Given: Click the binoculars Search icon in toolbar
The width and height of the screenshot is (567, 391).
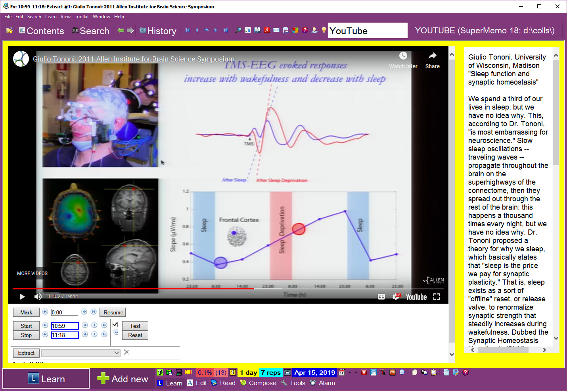Looking at the screenshot, I should [x=75, y=31].
